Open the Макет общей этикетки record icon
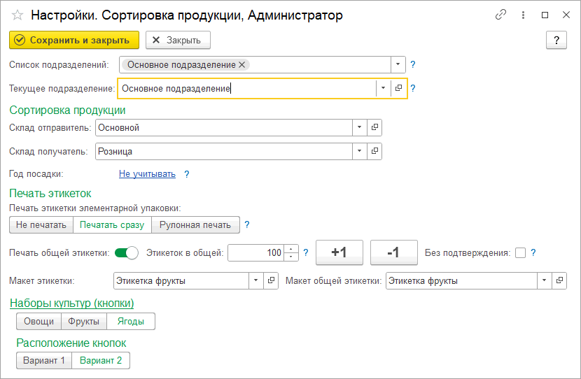The height and width of the screenshot is (379, 581). tap(559, 280)
